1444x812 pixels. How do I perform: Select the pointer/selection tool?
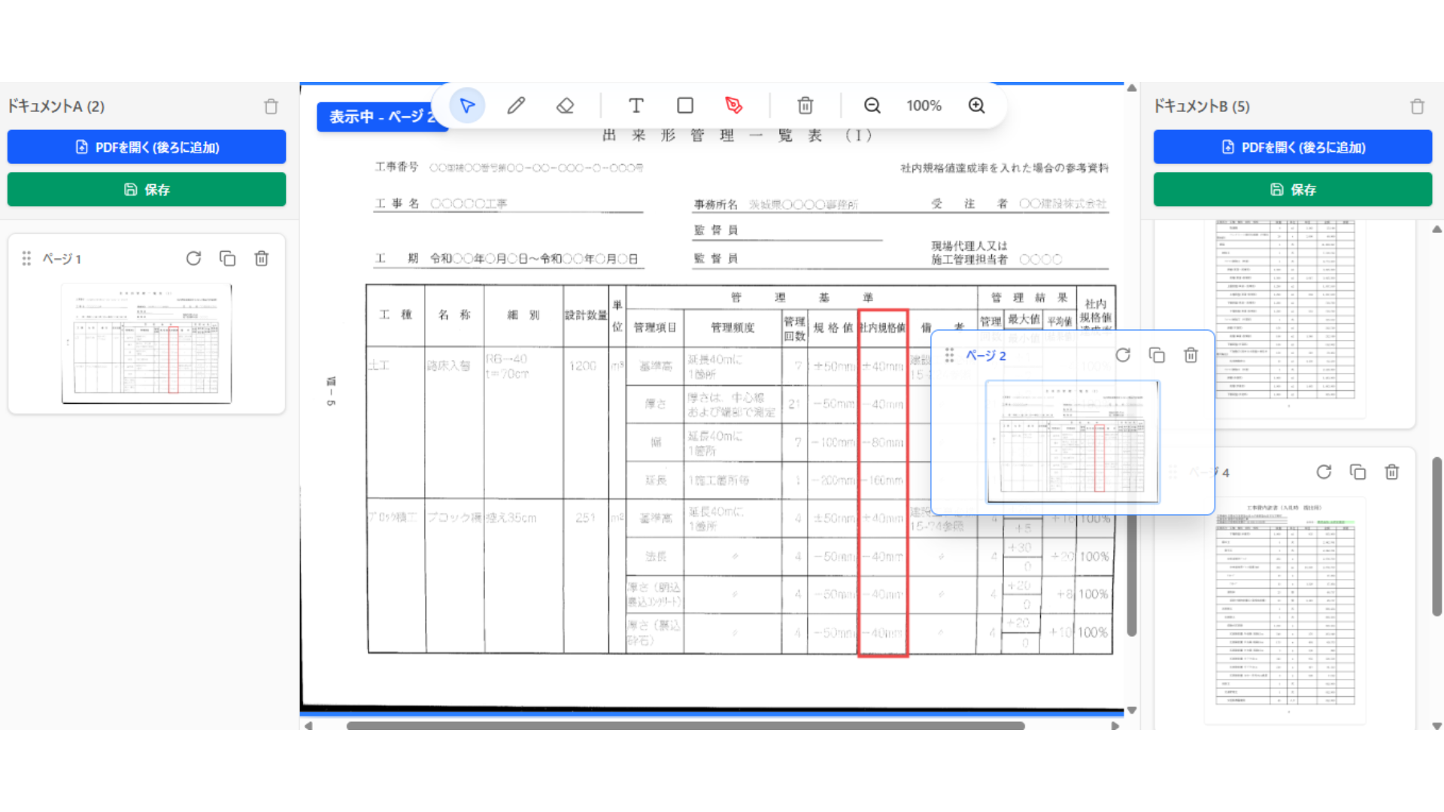[x=467, y=105]
